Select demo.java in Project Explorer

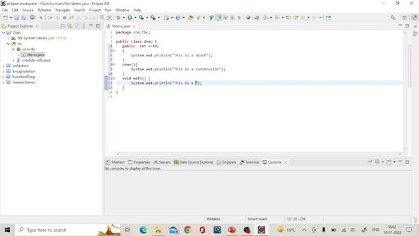(35, 55)
